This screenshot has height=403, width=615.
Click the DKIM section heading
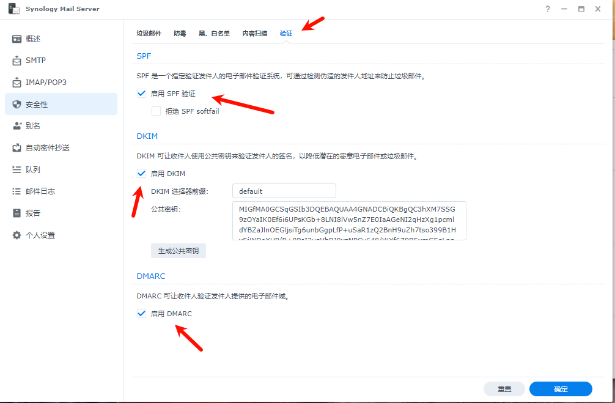147,136
